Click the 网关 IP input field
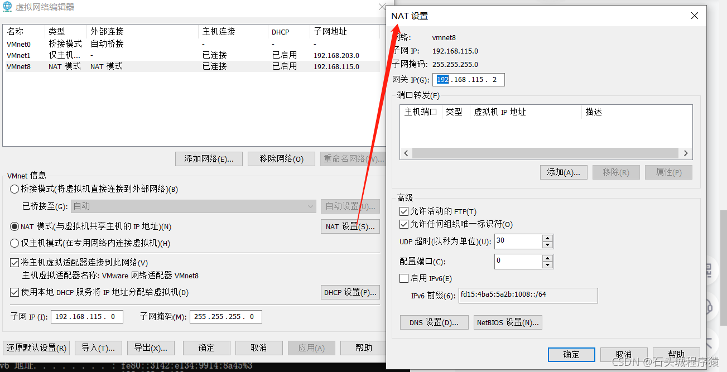 point(469,80)
